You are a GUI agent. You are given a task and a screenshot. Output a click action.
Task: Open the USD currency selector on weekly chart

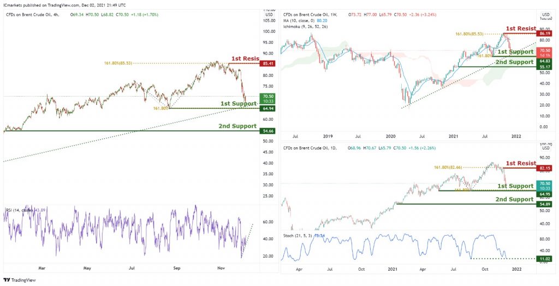tap(546, 15)
